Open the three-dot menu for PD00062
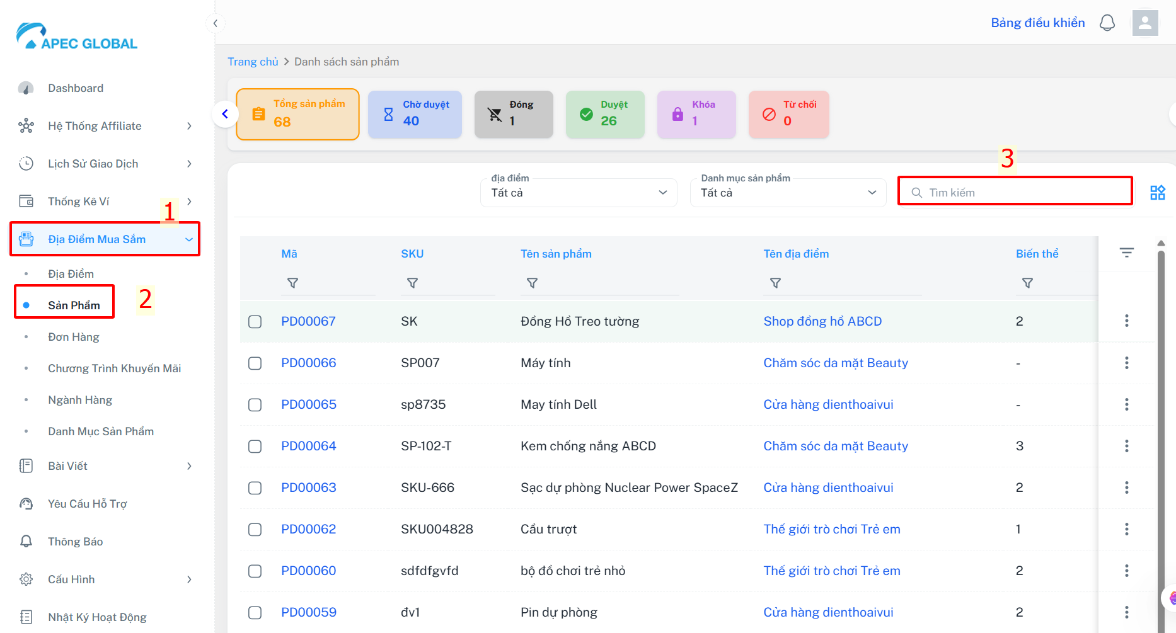This screenshot has height=633, width=1176. [x=1127, y=529]
